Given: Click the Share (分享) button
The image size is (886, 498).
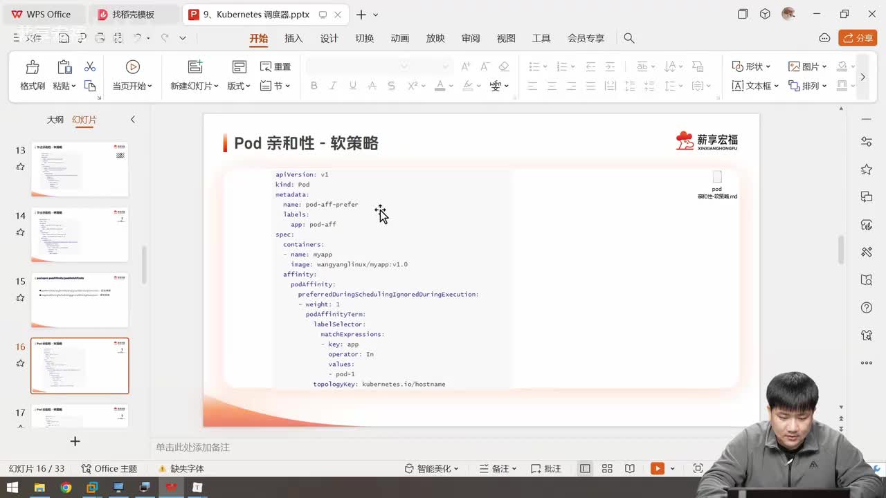Looking at the screenshot, I should click(x=858, y=38).
